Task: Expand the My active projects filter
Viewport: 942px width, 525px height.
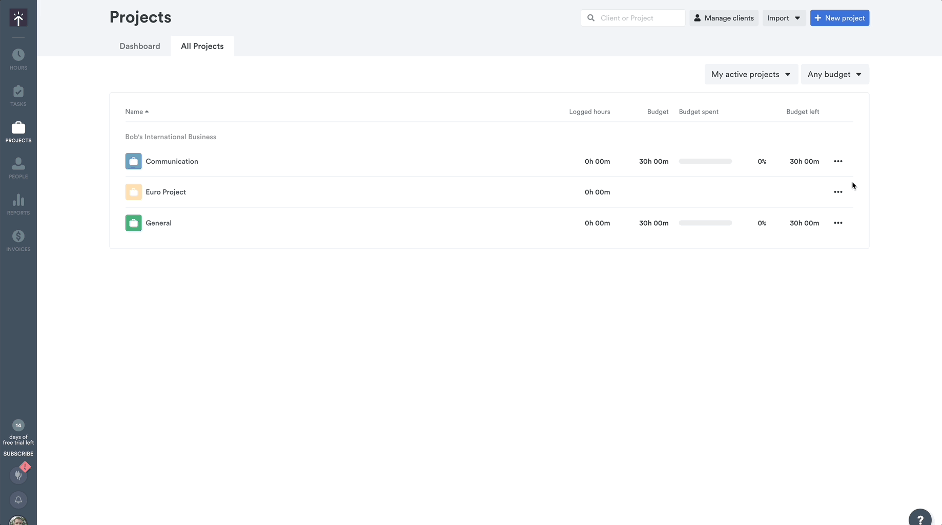Action: [x=750, y=74]
